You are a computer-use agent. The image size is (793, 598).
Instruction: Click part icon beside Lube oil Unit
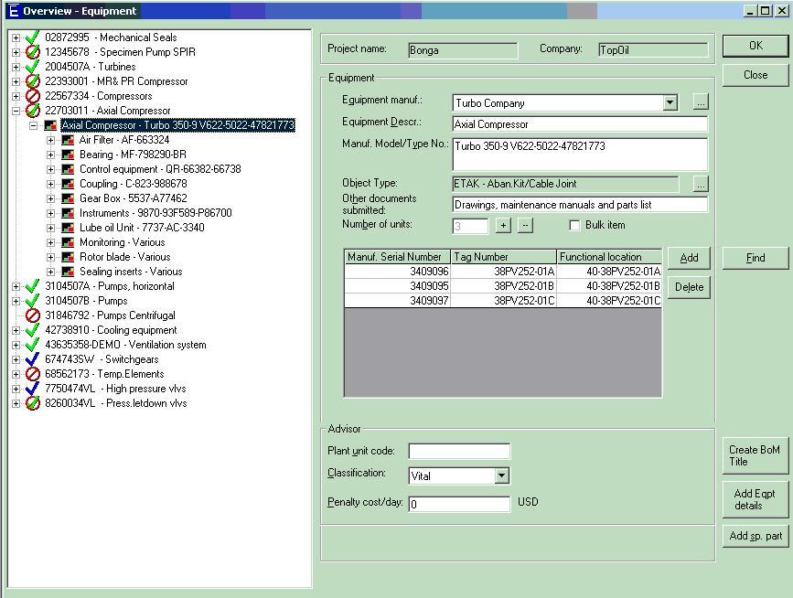point(68,228)
